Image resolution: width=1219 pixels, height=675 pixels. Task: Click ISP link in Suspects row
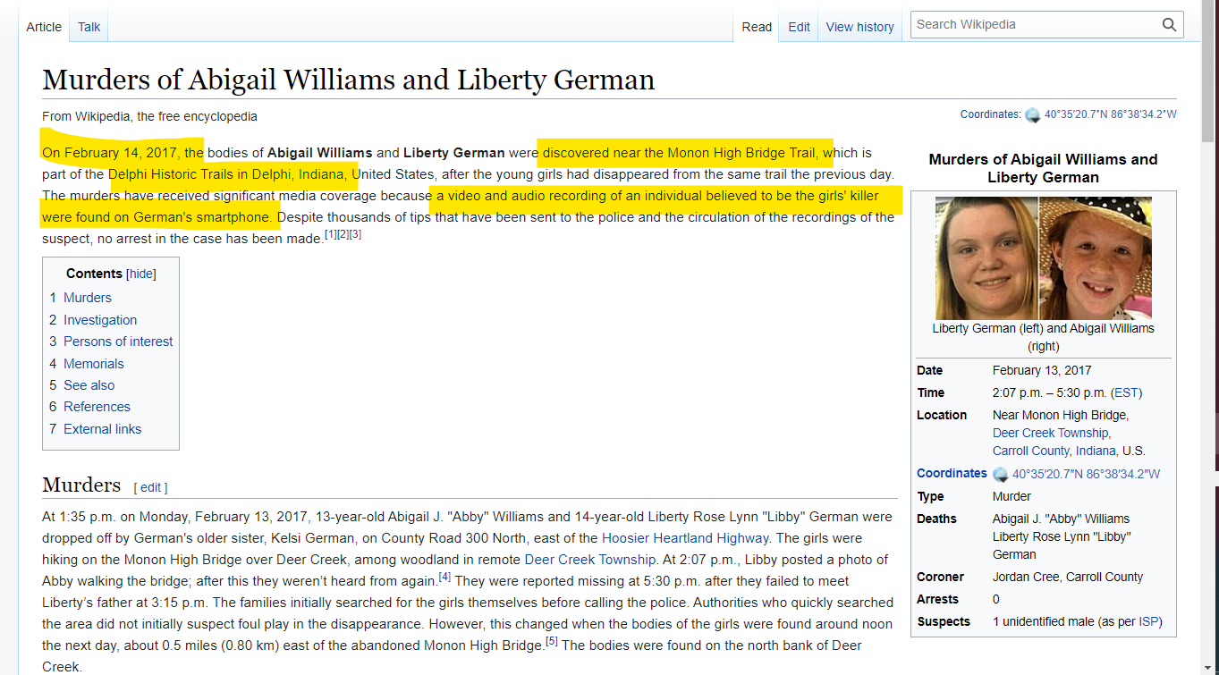1148,621
